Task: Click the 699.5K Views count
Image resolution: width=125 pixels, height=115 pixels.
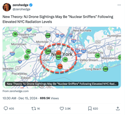Action: point(49,98)
